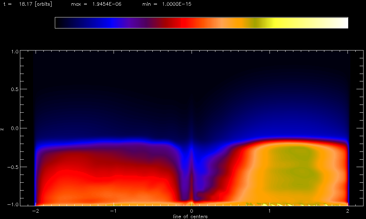The image size is (366, 219).
Task: Click the -0.5 label on the z axis
Action: pos(12,167)
